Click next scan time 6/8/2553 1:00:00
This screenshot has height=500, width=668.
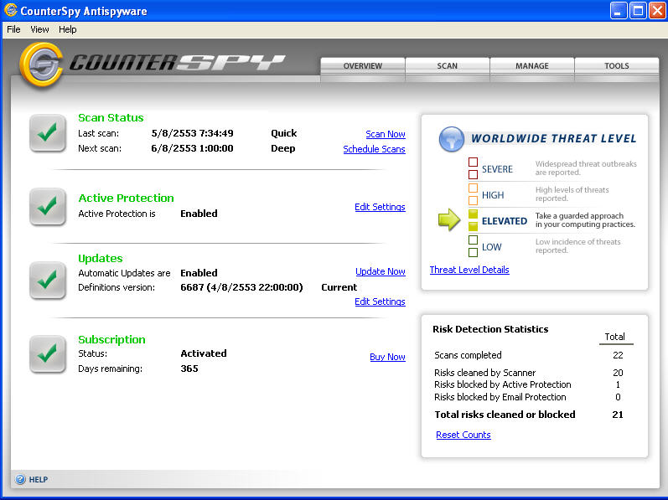[192, 148]
